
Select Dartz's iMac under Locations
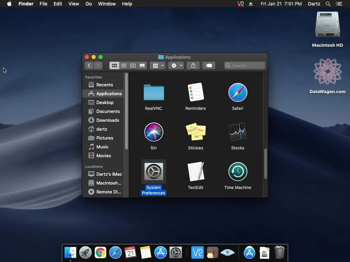click(x=103, y=174)
